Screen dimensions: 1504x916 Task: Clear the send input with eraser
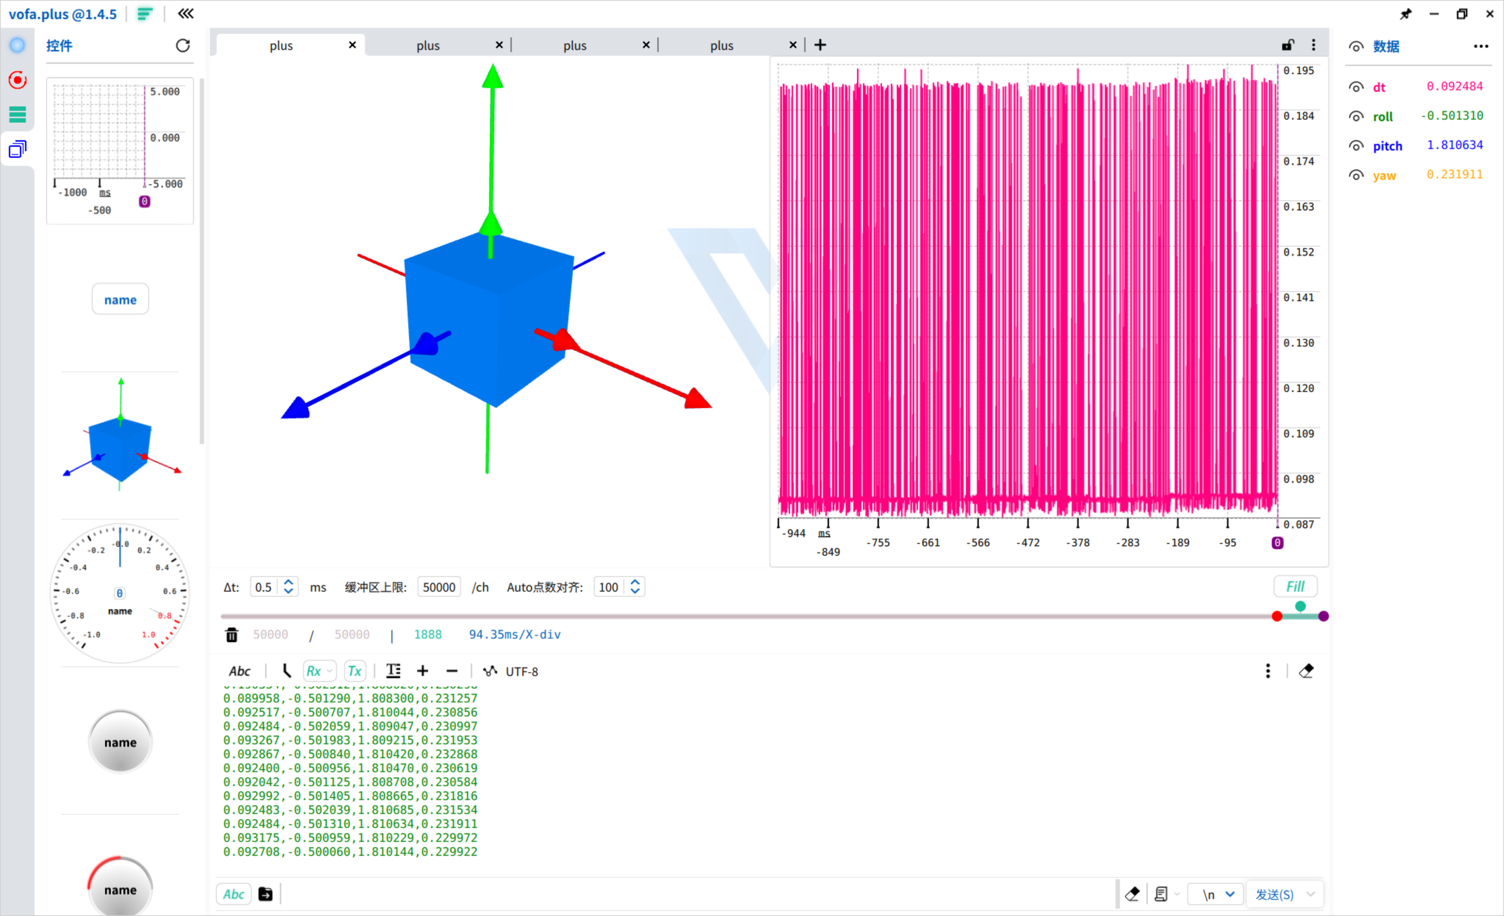(1132, 895)
